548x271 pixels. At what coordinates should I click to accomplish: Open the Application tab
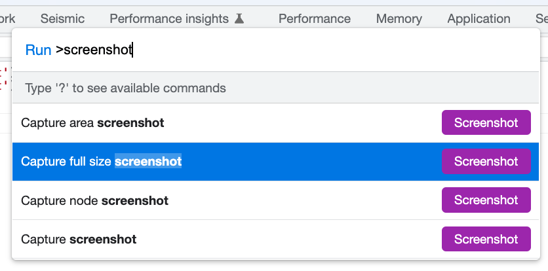[479, 19]
